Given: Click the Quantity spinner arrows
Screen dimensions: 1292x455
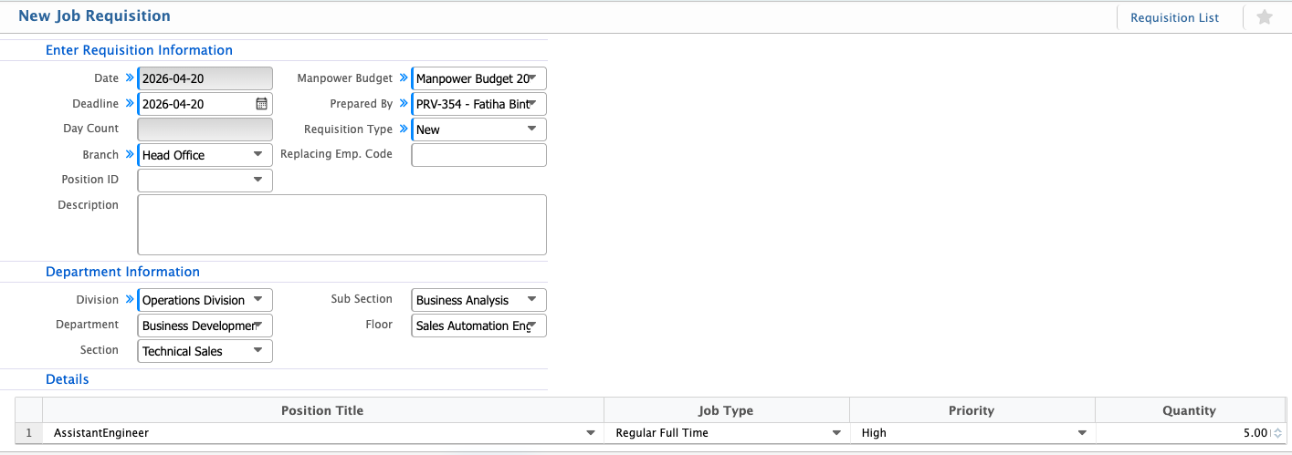Looking at the screenshot, I should (1276, 434).
